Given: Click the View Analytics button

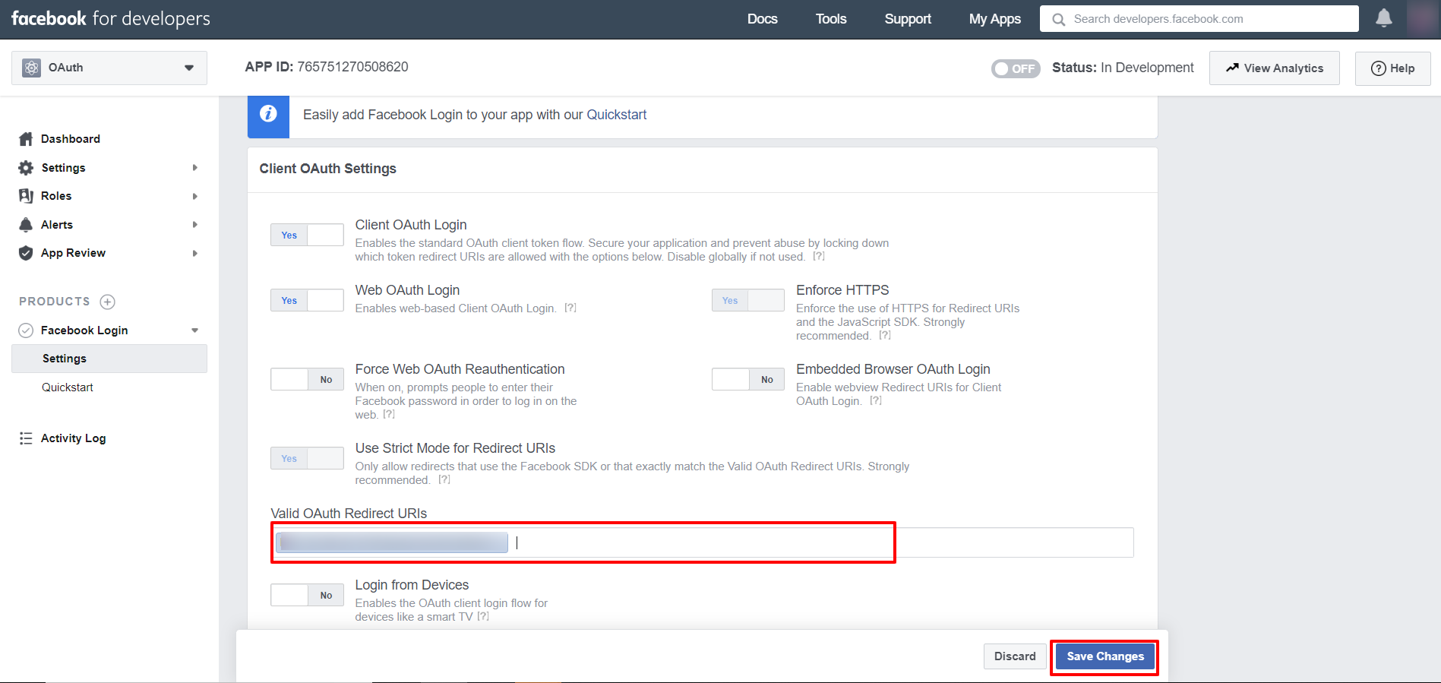Looking at the screenshot, I should 1275,68.
